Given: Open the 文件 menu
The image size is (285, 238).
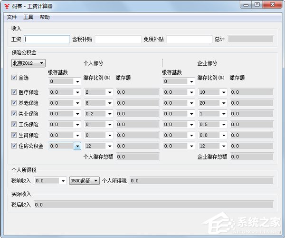Looking at the screenshot, I should coord(11,17).
